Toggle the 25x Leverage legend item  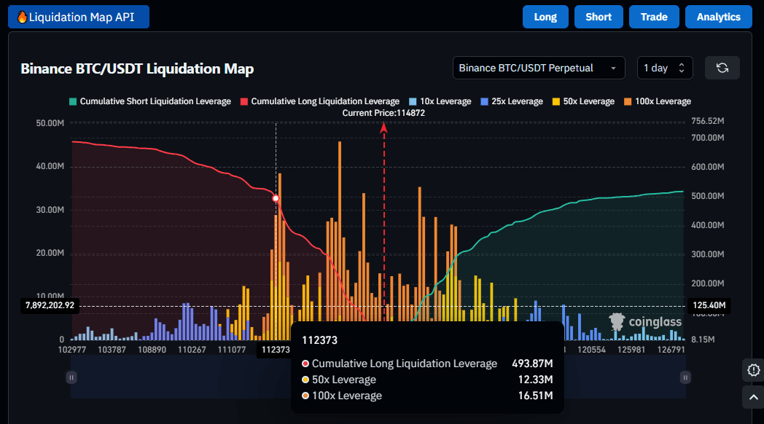tap(511, 101)
